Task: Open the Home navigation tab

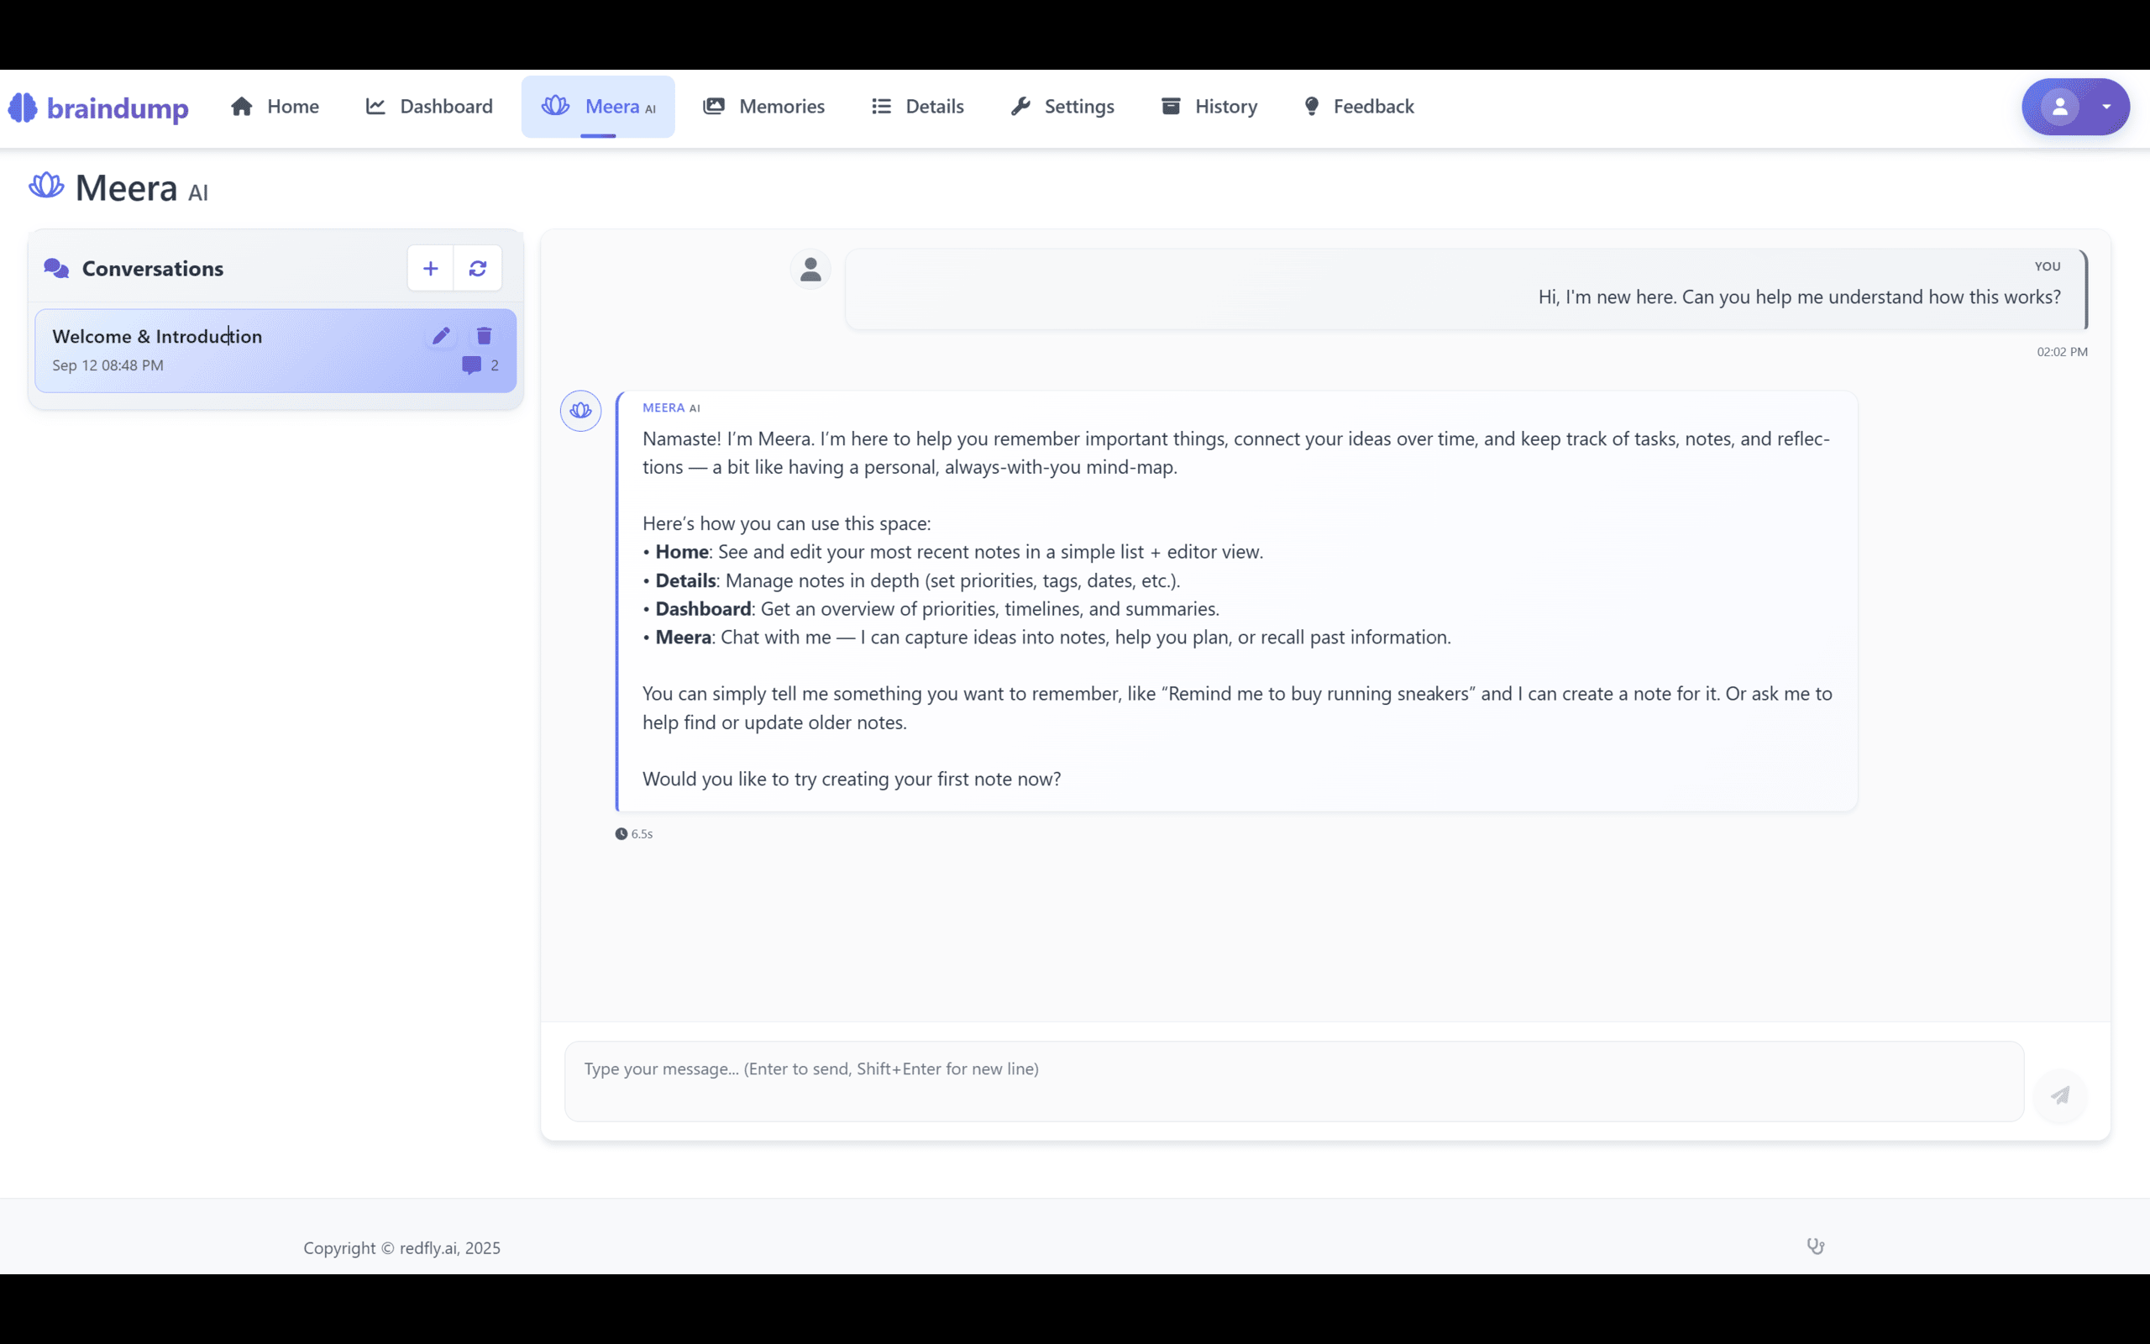Action: 275,107
